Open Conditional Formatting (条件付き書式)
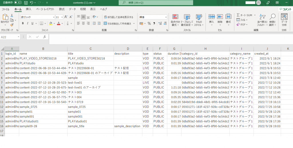 [175, 19]
